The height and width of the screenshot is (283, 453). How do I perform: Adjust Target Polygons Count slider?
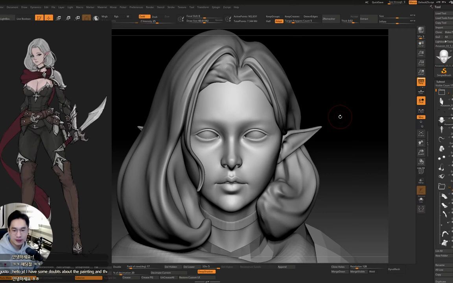(302, 21)
